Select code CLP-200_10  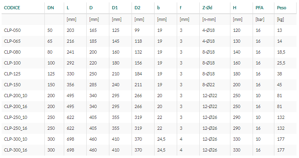coord(16,96)
